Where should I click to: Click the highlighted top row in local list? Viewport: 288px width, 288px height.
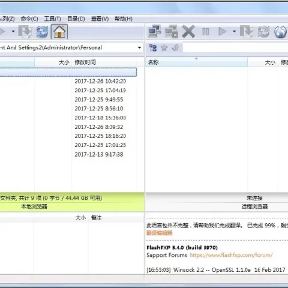68,72
